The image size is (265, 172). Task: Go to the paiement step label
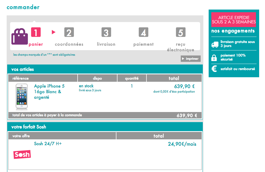click(x=144, y=44)
